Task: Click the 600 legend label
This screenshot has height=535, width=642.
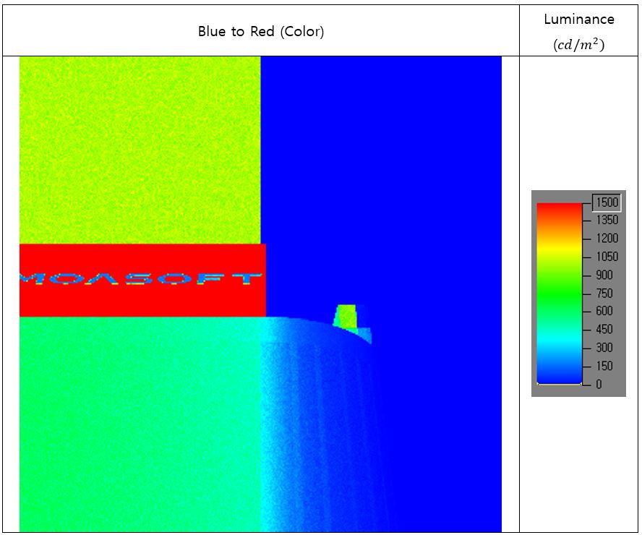Action: pyautogui.click(x=604, y=311)
